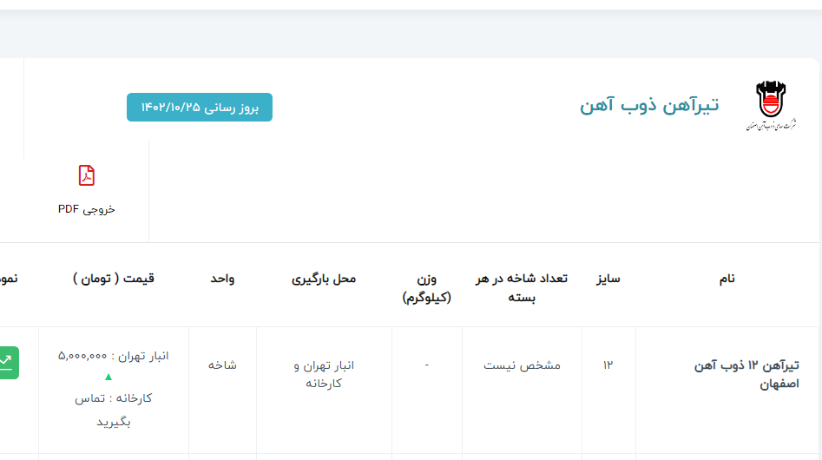Click the red PDF file icon
The height and width of the screenshot is (460, 822).
[86, 175]
